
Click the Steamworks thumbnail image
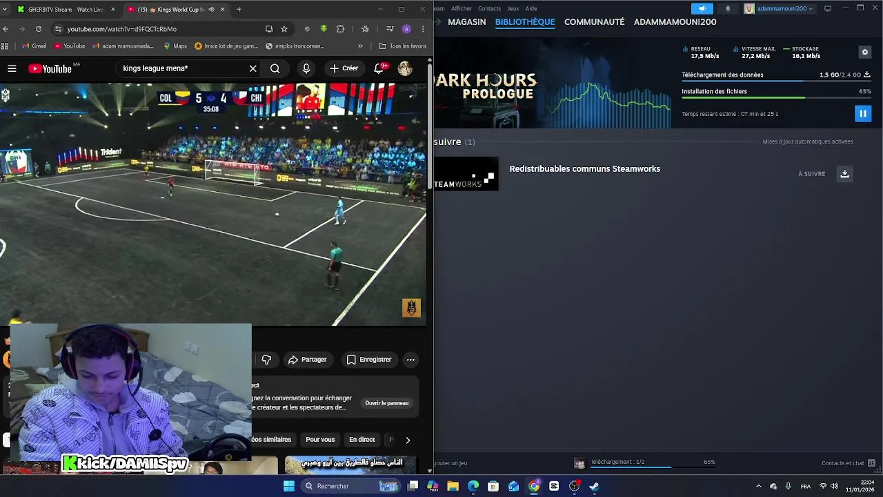pyautogui.click(x=466, y=174)
